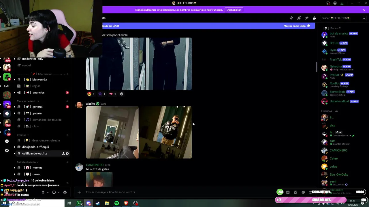
Task: Open user settings gear
Action: pos(65,192)
